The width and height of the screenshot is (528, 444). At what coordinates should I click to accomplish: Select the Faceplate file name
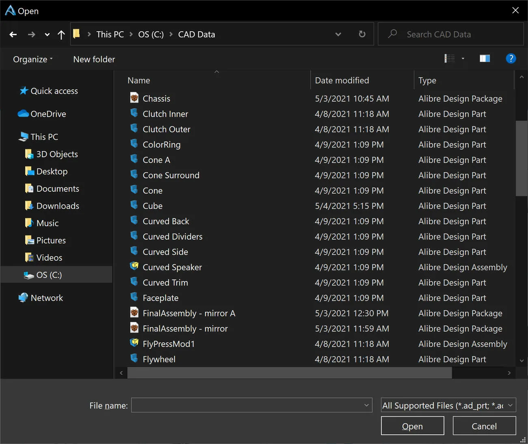pos(160,298)
